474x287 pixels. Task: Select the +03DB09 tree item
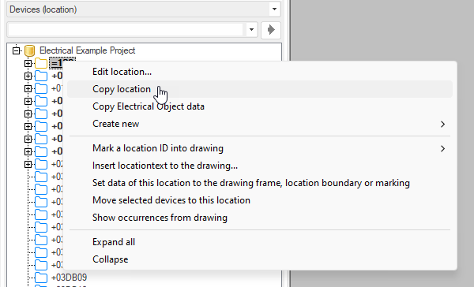[x=70, y=278]
